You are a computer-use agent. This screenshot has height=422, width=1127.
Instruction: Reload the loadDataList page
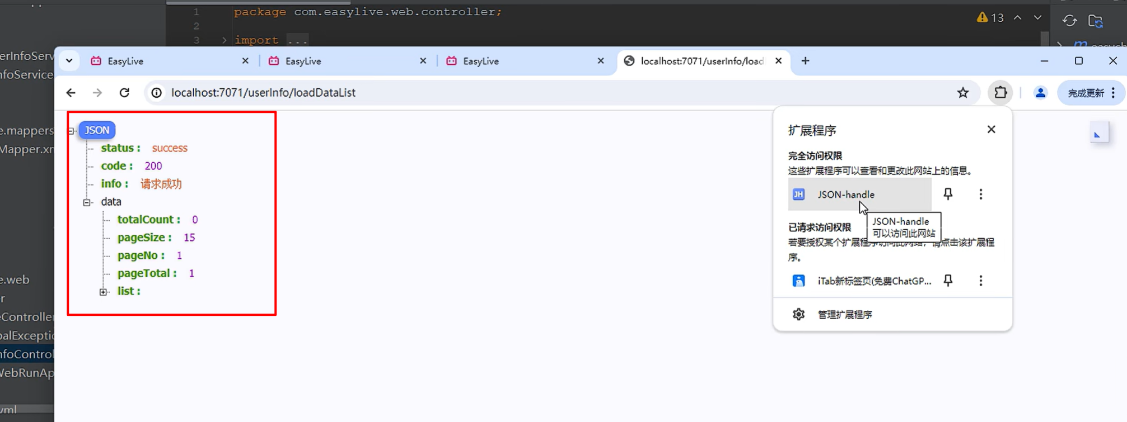pos(124,93)
